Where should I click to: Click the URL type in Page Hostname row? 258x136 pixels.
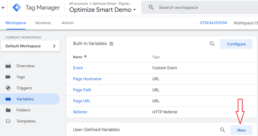[156, 79]
